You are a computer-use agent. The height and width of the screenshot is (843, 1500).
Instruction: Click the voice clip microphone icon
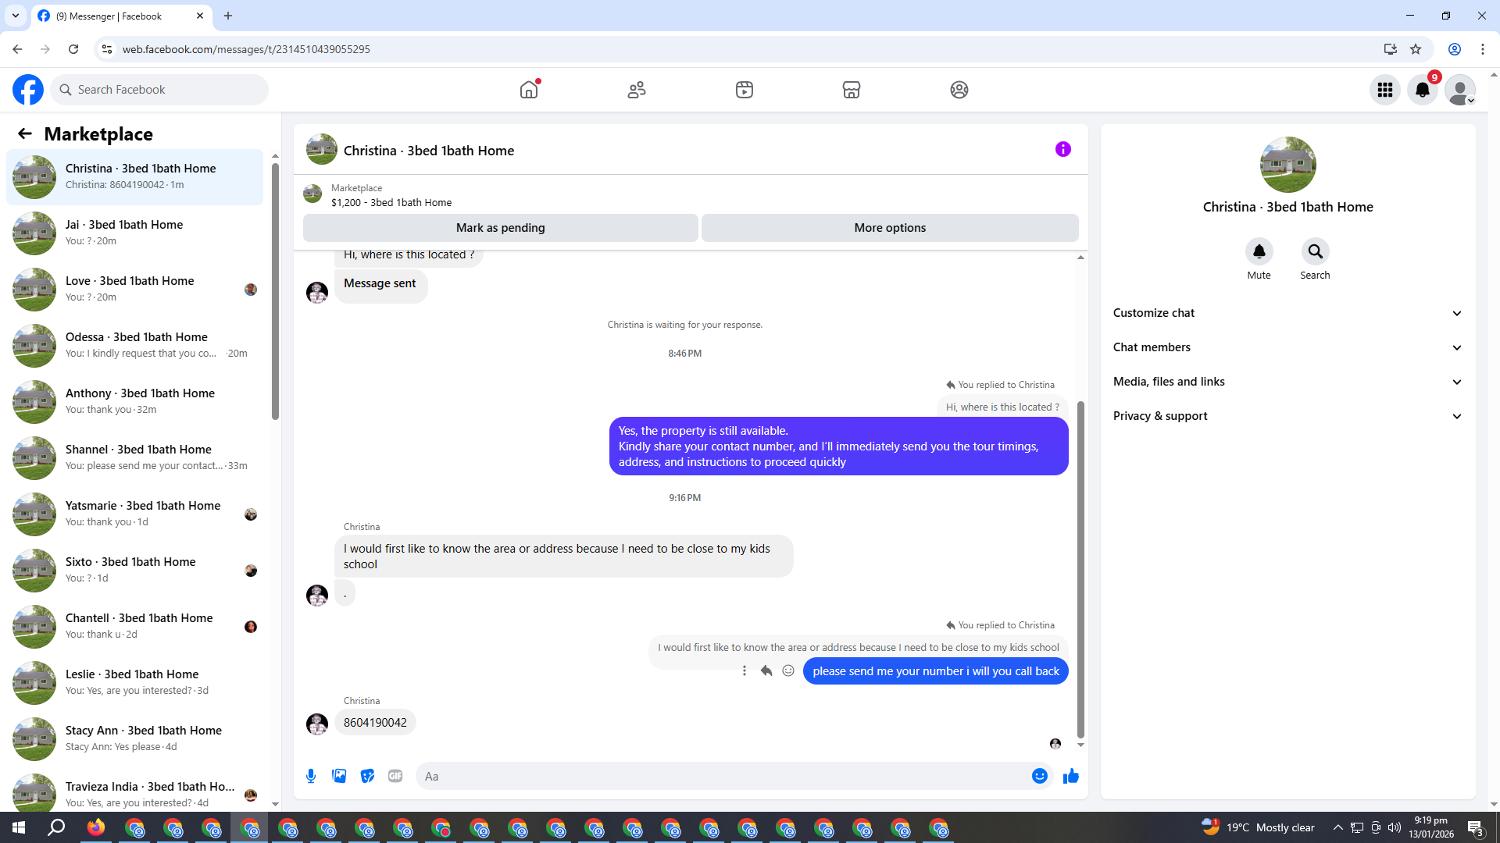click(311, 776)
